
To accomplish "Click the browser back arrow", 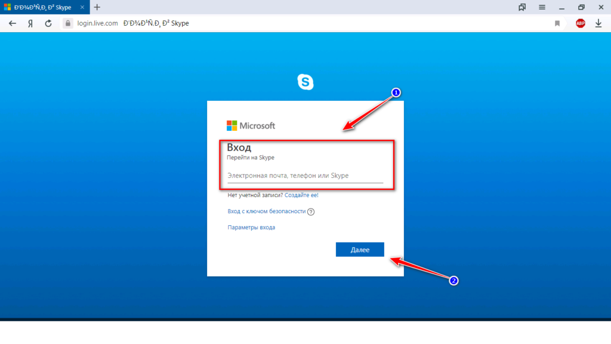I will pyautogui.click(x=12, y=23).
